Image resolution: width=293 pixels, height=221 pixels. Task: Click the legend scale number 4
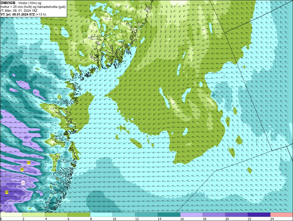pyautogui.click(x=46, y=219)
